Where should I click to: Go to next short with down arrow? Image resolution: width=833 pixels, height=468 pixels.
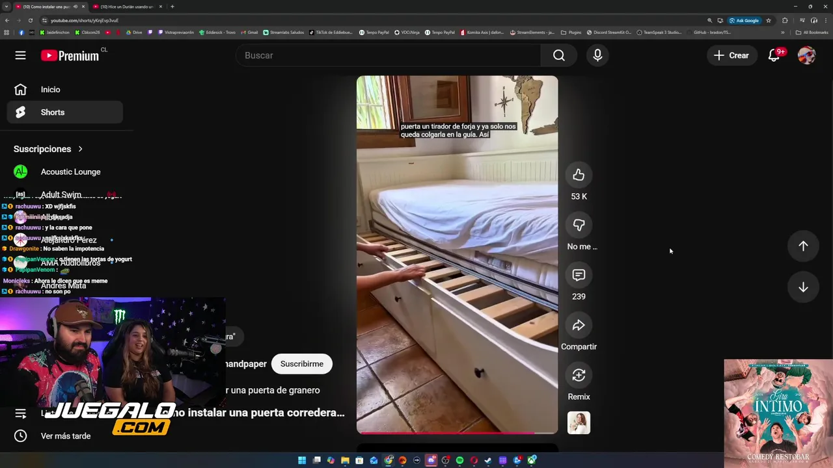click(803, 288)
